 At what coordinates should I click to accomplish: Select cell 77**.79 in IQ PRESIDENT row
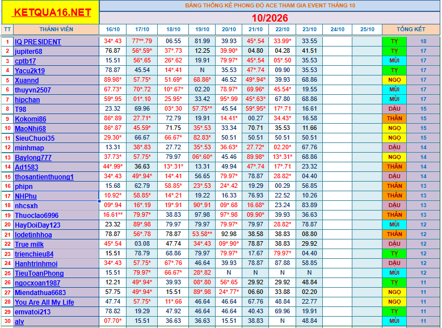click(142, 41)
